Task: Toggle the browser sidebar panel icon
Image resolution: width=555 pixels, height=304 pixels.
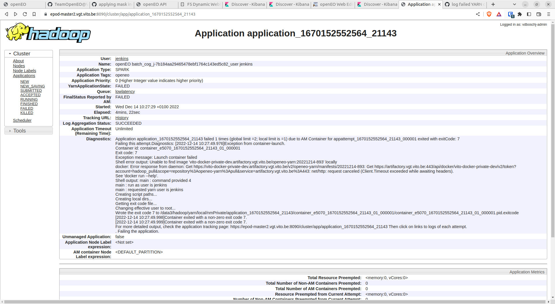Action: click(x=529, y=14)
